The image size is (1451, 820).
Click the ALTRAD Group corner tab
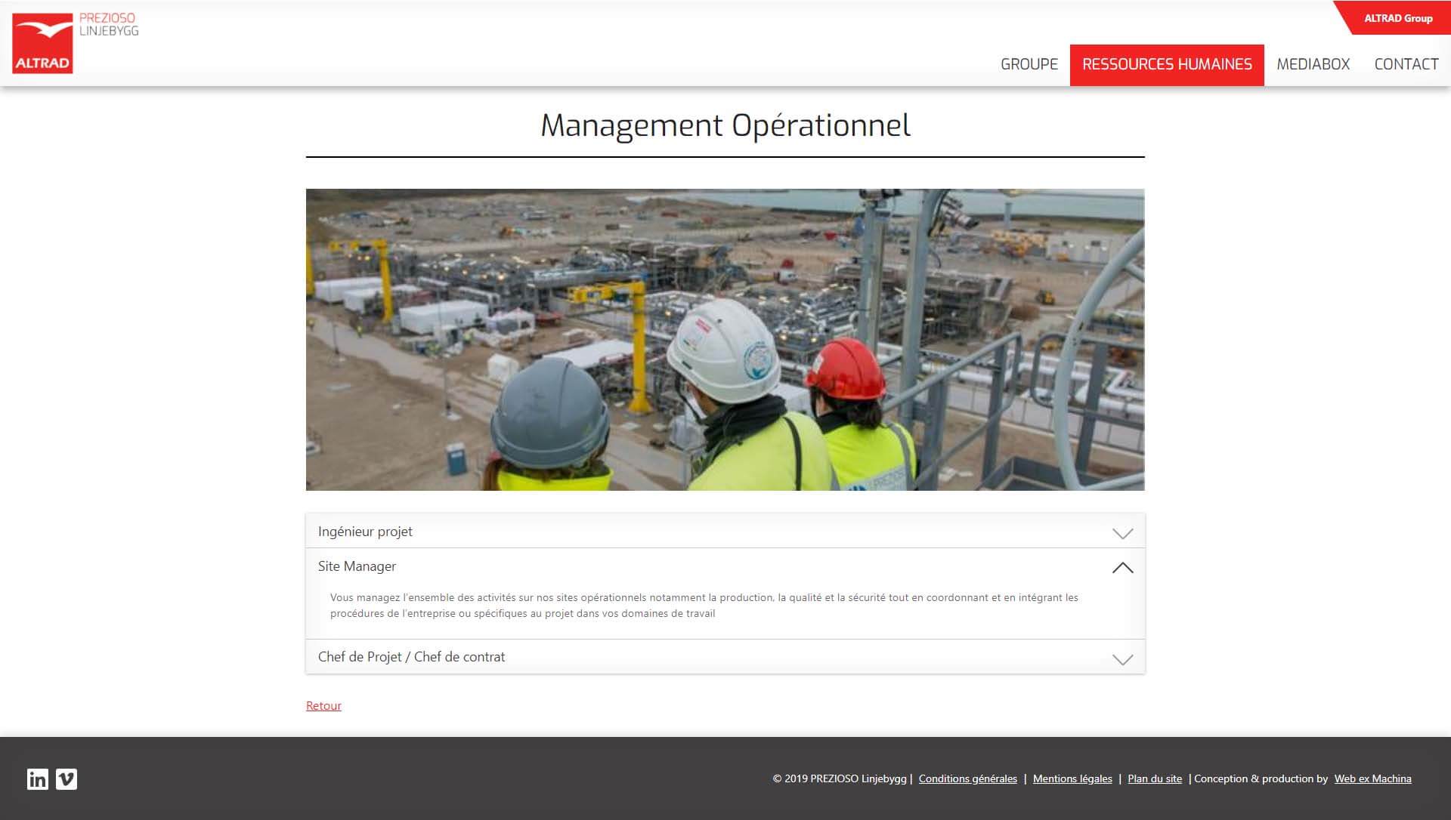click(1397, 18)
